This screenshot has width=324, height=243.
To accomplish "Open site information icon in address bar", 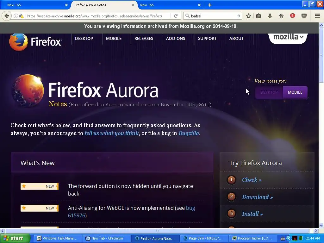I will (x=16, y=16).
